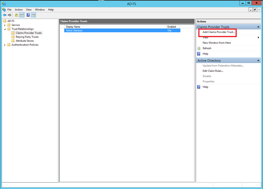Toggle Show/Hide Console Tree toolbar icon
Viewport: 263px width, 189px height.
coord(22,15)
